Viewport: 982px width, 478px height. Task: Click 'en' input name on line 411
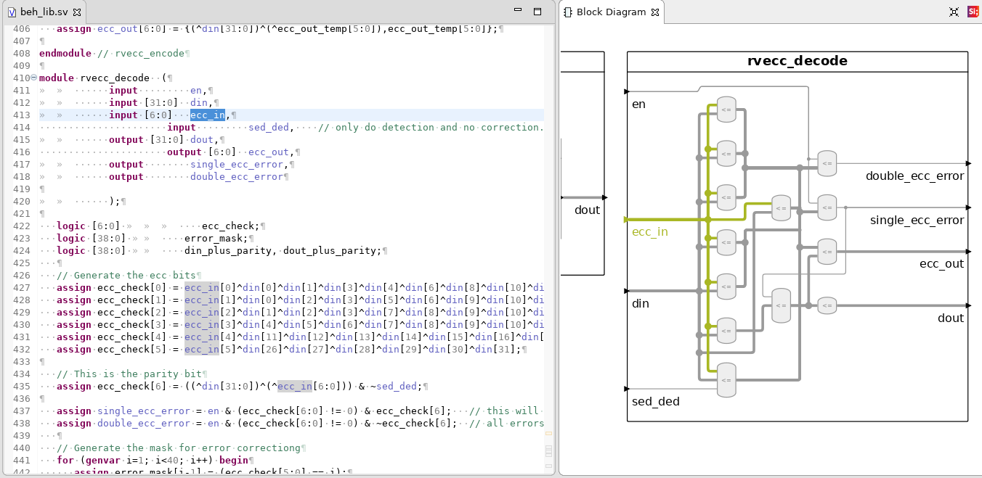click(x=196, y=90)
